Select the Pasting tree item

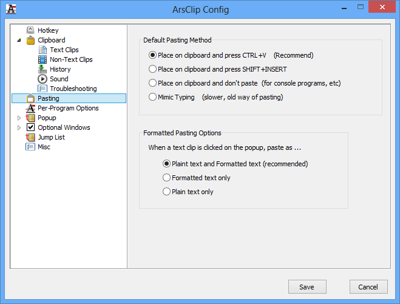click(x=48, y=98)
